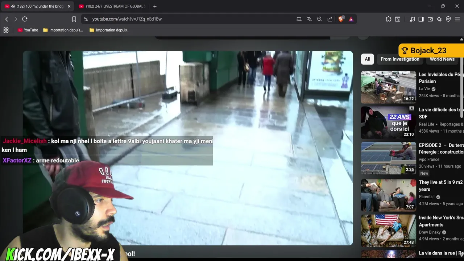This screenshot has height=261, width=464.
Task: Open 'Les Invisibles du Périph Parisien' thumbnail
Action: coord(388,87)
